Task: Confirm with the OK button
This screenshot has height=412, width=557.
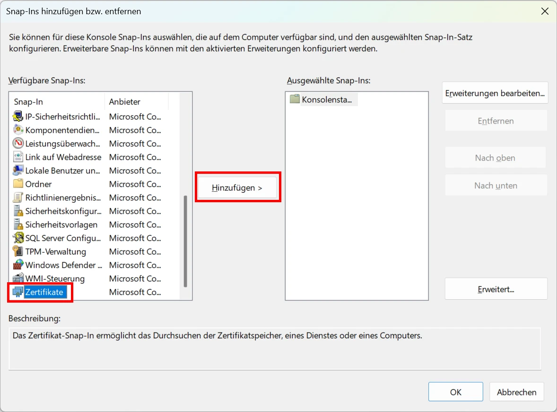Action: 455,392
